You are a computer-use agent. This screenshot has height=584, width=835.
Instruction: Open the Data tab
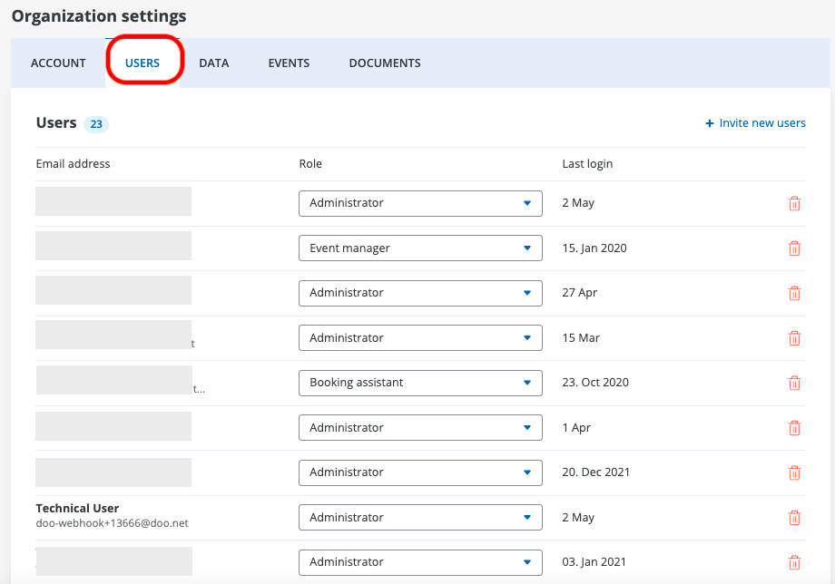coord(214,63)
